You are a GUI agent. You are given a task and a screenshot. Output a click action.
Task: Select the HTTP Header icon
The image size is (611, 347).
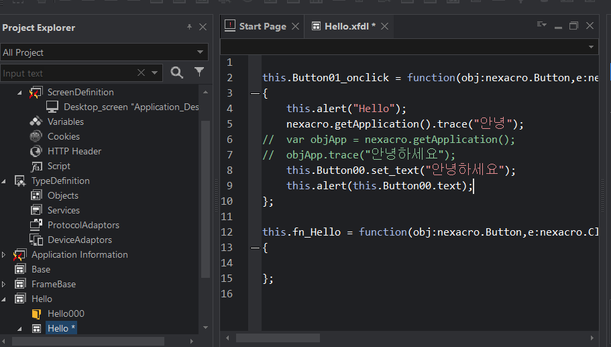36,151
